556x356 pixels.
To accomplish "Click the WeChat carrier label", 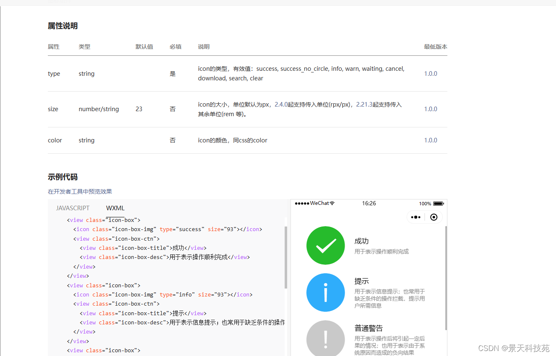I will [319, 203].
